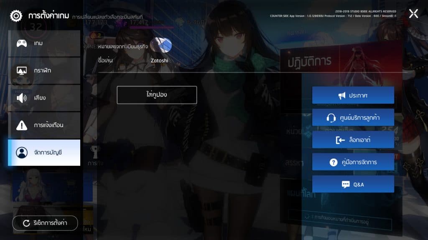Open the คู่มือการจัดการ guide
Viewport: 428px width, 240px height.
pyautogui.click(x=353, y=162)
